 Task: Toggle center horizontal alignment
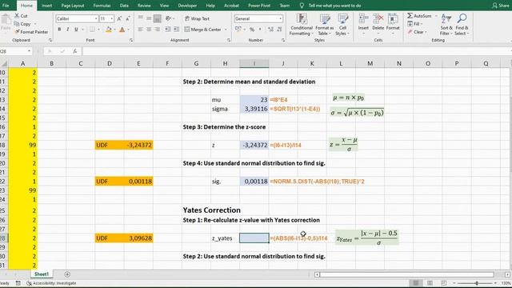[149, 30]
